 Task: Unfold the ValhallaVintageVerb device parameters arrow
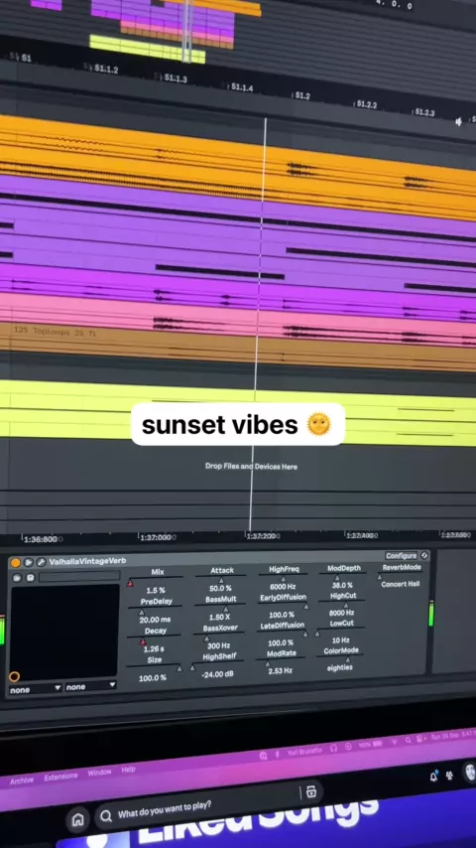[28, 562]
